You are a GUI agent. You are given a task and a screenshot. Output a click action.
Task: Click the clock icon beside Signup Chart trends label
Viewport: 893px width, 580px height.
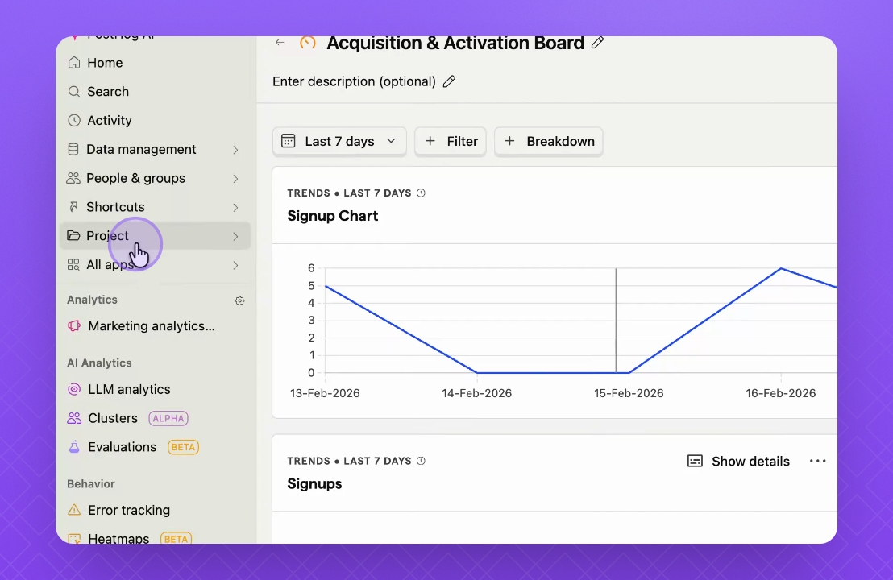pyautogui.click(x=421, y=193)
